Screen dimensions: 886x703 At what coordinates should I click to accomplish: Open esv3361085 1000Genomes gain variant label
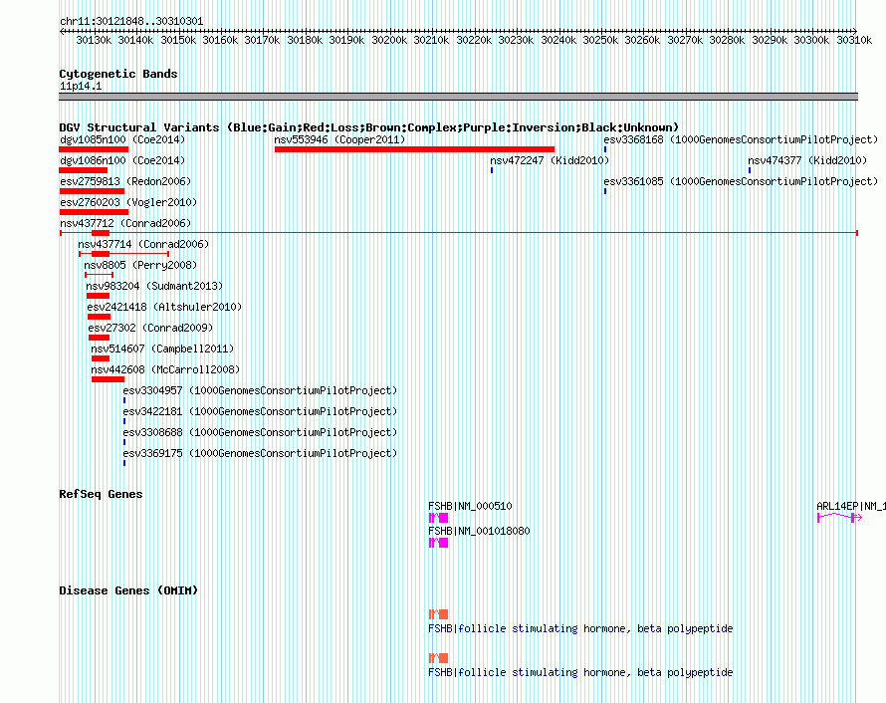(741, 181)
